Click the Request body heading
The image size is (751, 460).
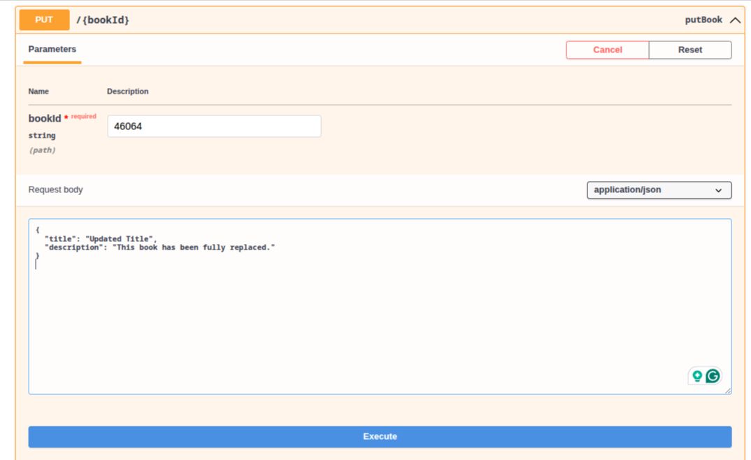[x=55, y=190]
